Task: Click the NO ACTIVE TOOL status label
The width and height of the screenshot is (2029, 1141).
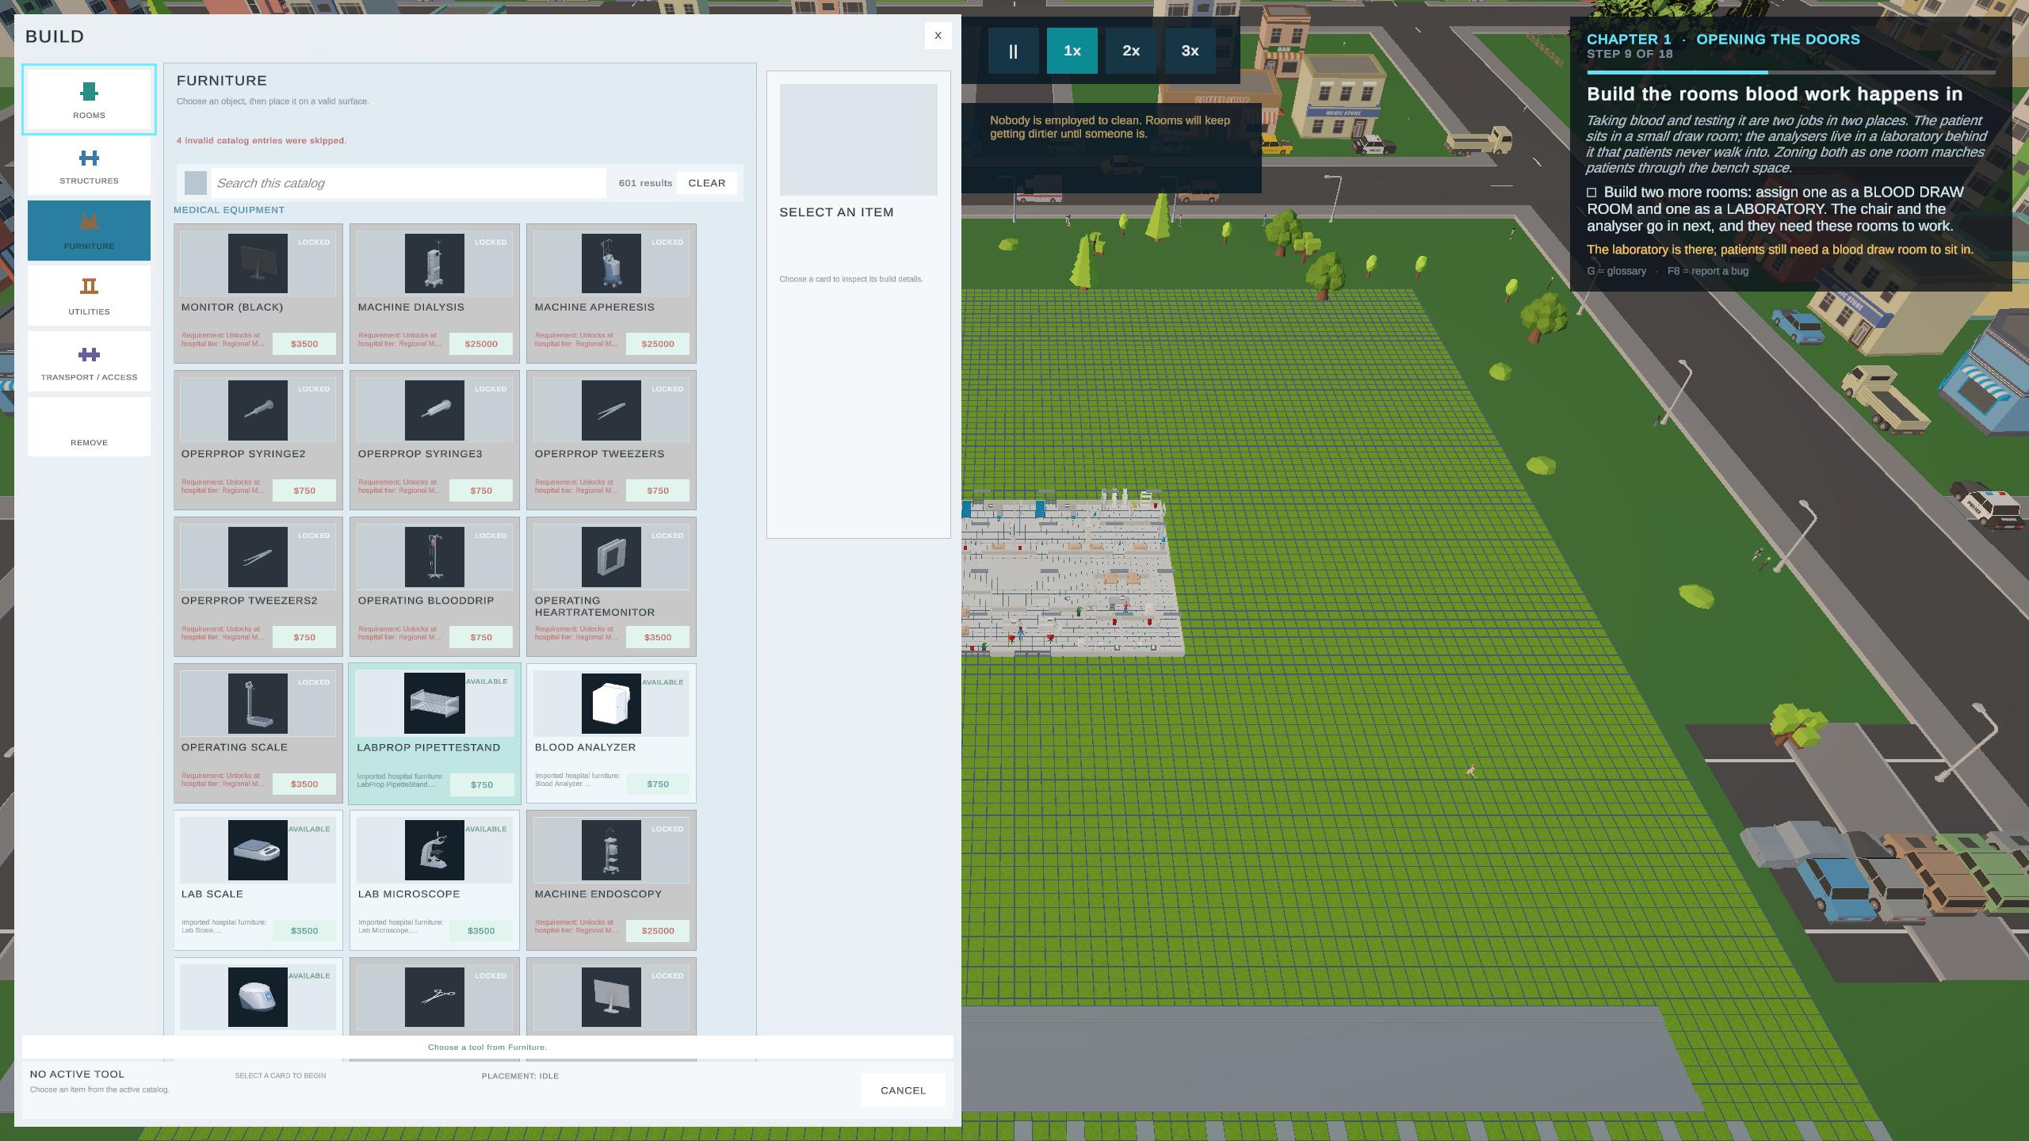Action: (77, 1074)
